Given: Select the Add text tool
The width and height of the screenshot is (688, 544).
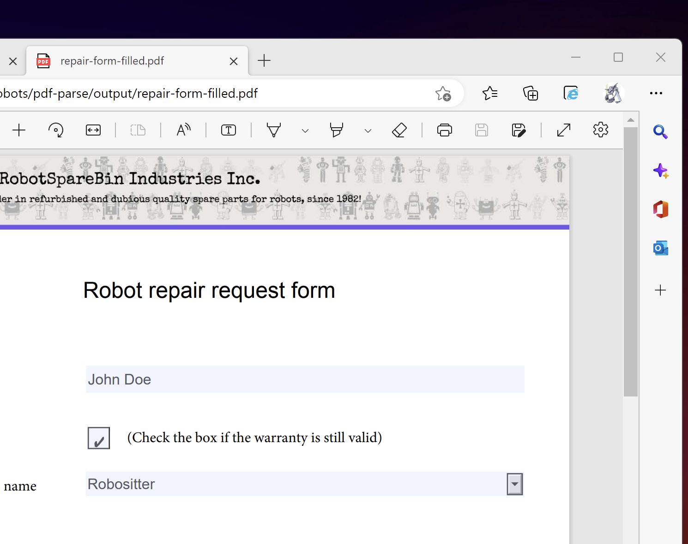Looking at the screenshot, I should [228, 130].
